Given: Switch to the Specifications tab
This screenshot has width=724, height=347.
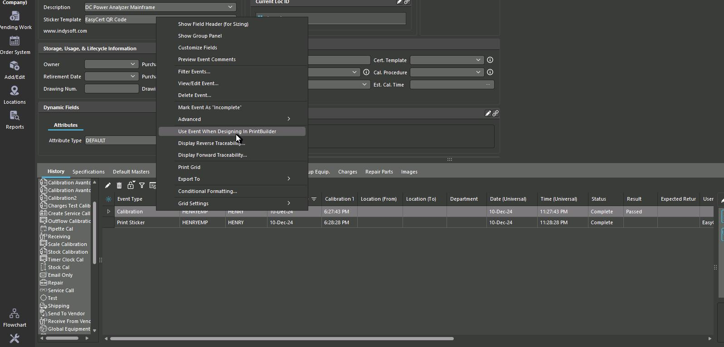Looking at the screenshot, I should click(88, 172).
